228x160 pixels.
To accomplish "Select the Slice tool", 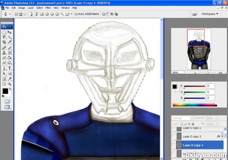I will pyautogui.click(x=9, y=42).
